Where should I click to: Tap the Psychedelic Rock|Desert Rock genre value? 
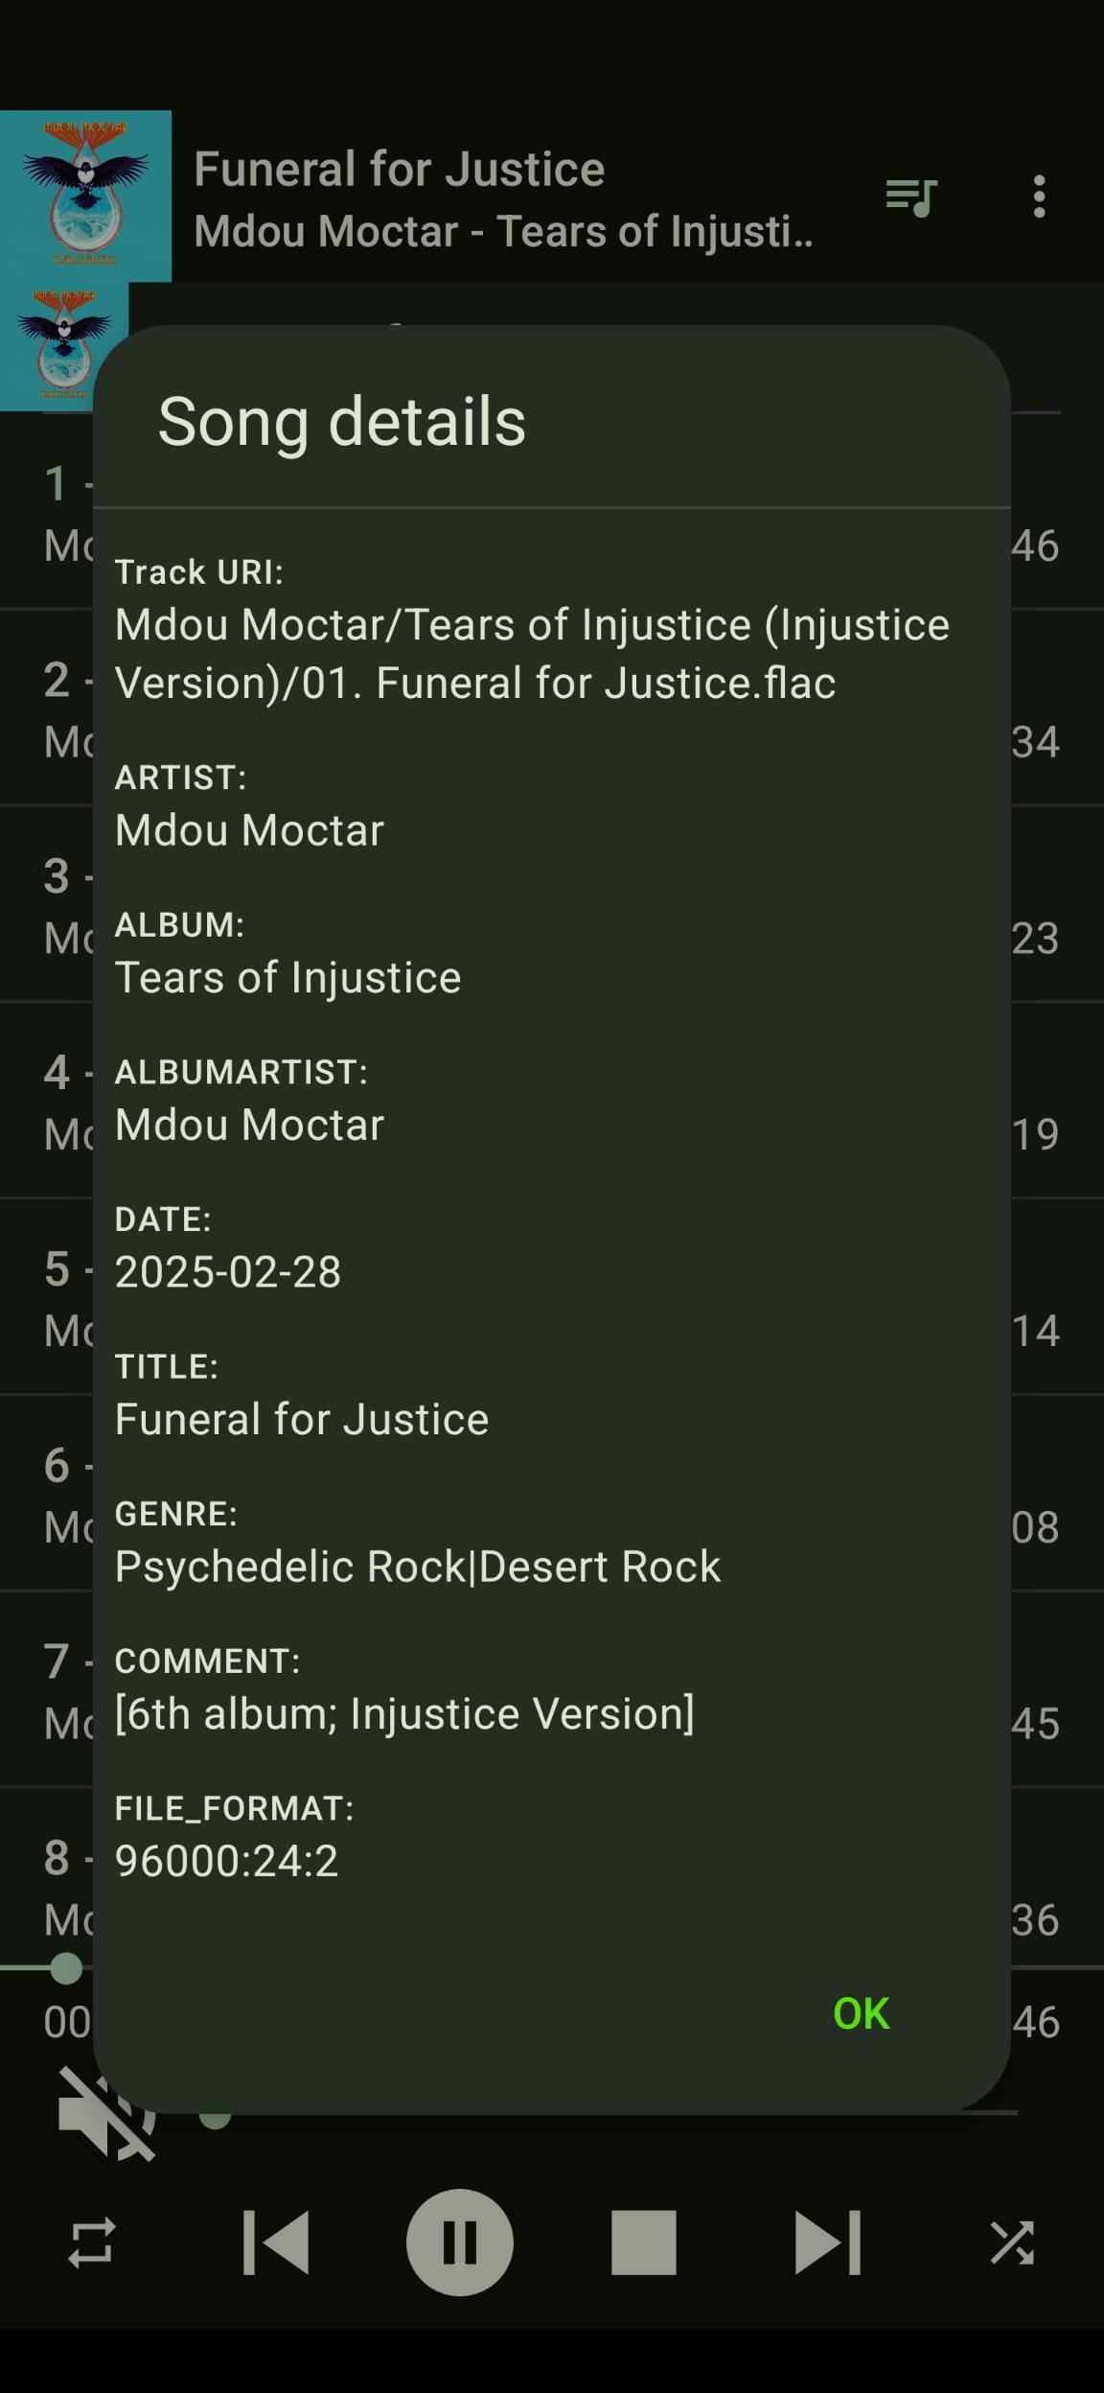pos(418,1567)
